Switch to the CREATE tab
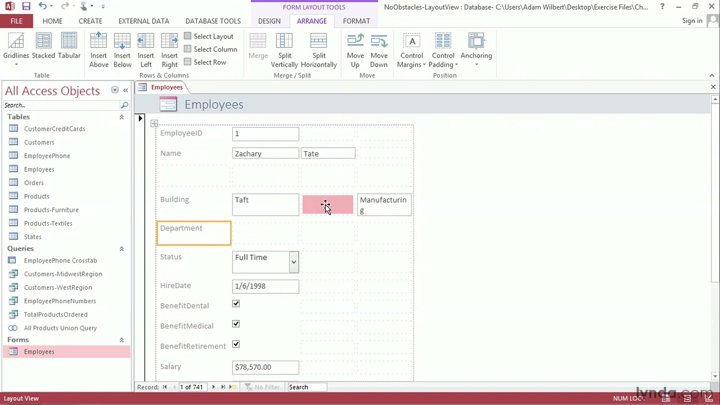 (91, 21)
